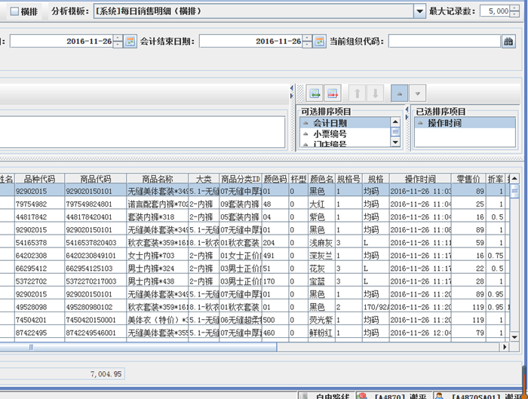Toggle the 横排 checkbox
This screenshot has width=528, height=399.
pos(14,11)
